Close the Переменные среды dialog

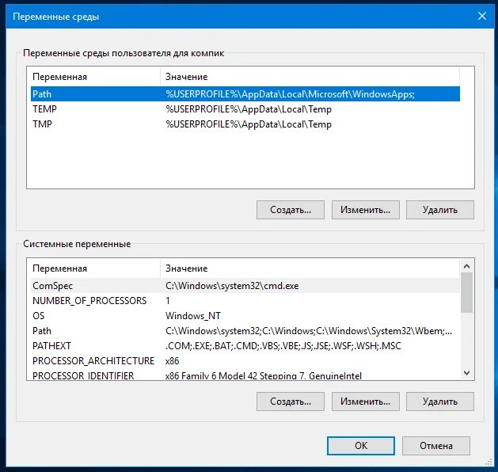[482, 16]
